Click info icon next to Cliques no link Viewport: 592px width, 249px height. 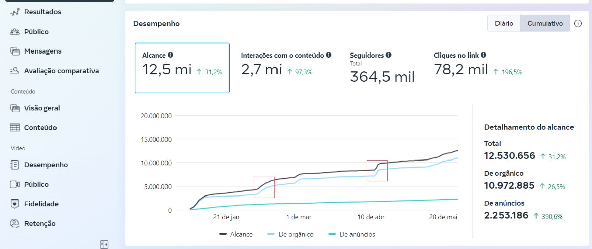point(483,55)
